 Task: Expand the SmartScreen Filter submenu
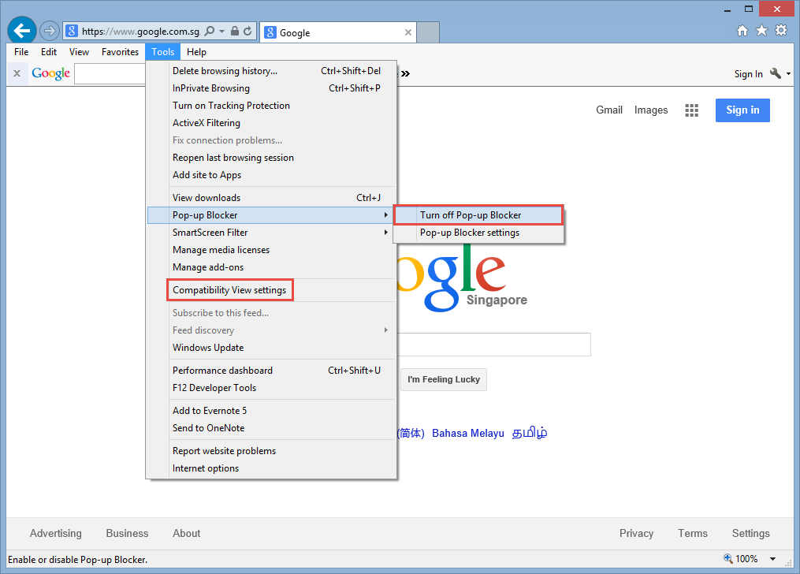[x=271, y=233]
